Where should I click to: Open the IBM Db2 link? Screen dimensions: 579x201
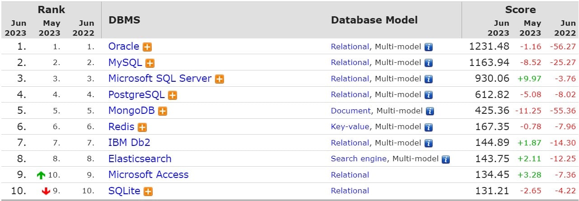(129, 143)
